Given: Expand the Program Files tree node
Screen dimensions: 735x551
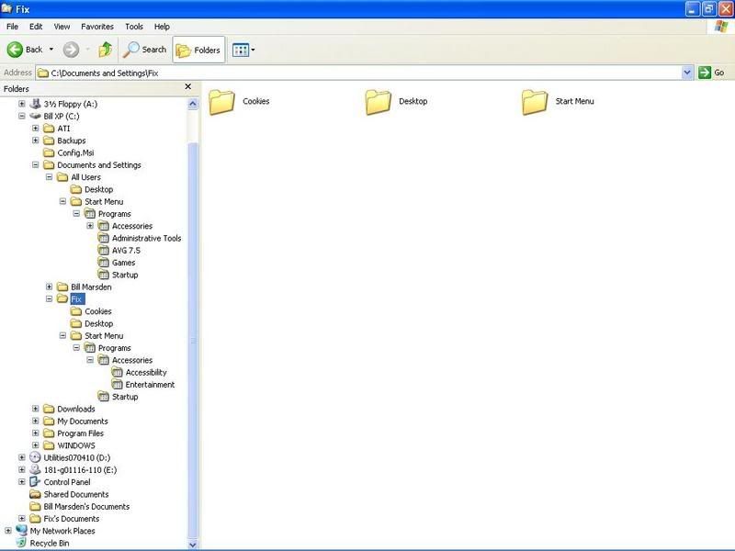Looking at the screenshot, I should click(36, 433).
